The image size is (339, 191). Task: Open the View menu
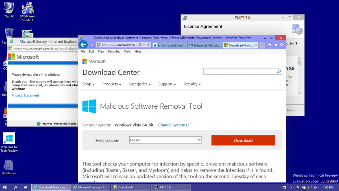point(101,51)
